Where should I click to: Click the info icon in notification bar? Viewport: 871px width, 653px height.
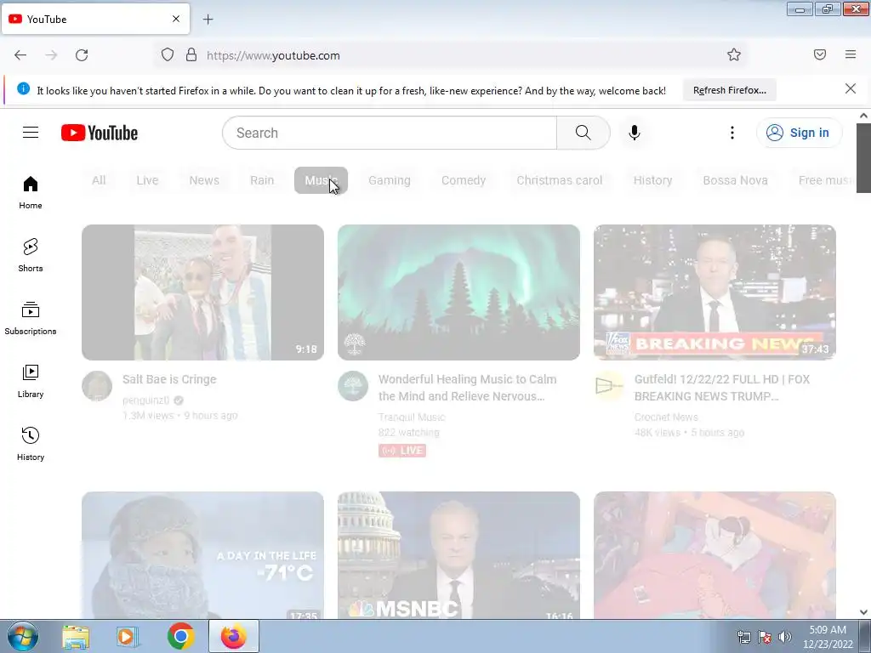coord(23,88)
